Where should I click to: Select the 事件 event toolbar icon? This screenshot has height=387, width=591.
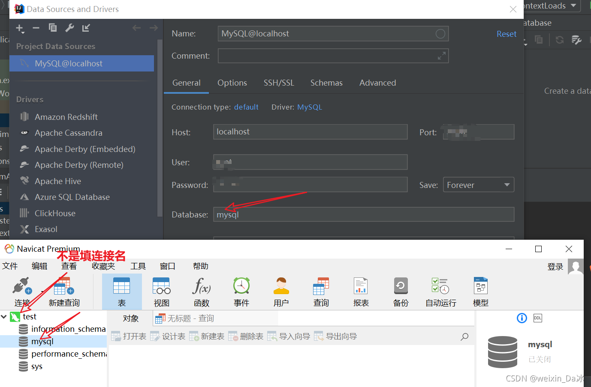pyautogui.click(x=241, y=292)
